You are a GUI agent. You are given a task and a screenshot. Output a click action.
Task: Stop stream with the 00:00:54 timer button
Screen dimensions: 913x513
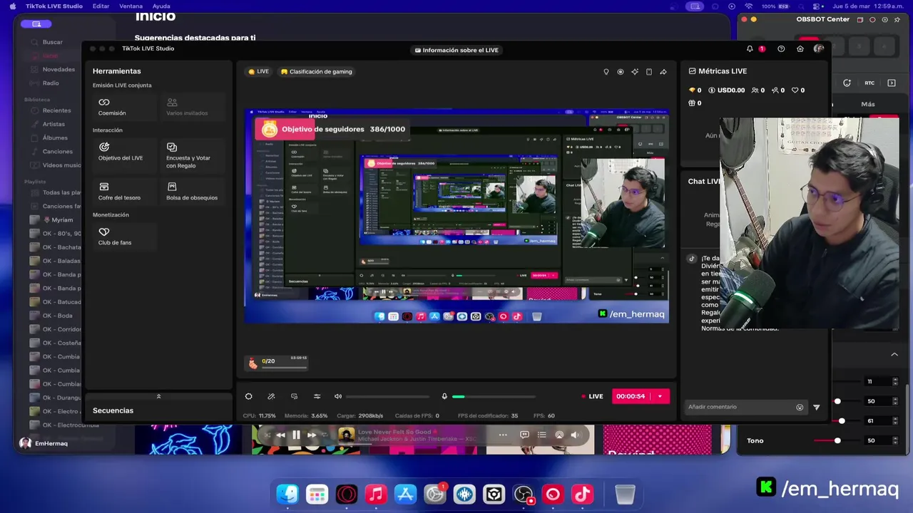pyautogui.click(x=631, y=396)
